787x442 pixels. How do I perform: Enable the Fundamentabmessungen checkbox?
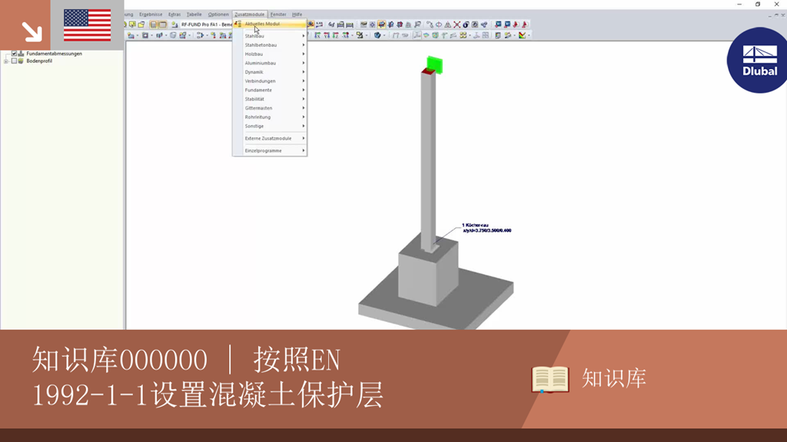coord(14,53)
